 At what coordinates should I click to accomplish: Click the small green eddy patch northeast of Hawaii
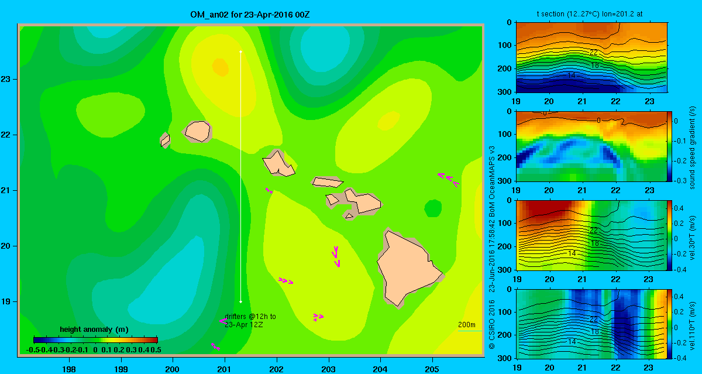tap(432, 208)
